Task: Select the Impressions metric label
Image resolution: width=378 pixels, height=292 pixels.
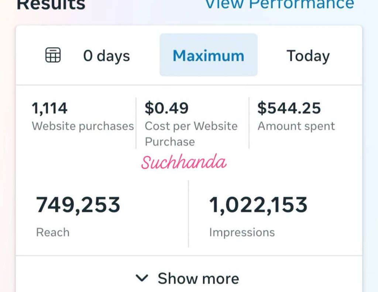Action: click(x=242, y=233)
